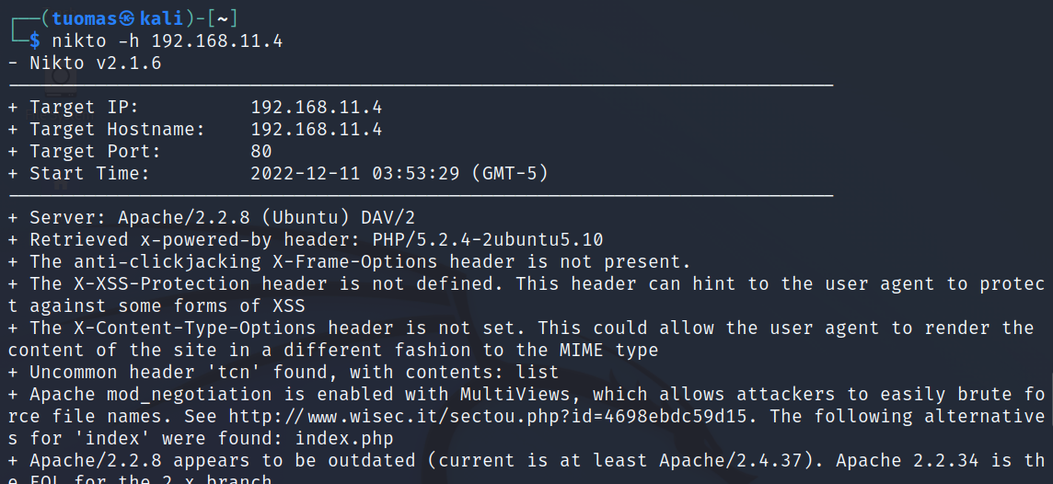Open the wisec.it sectou.php URL
The height and width of the screenshot is (484, 1053).
click(488, 416)
